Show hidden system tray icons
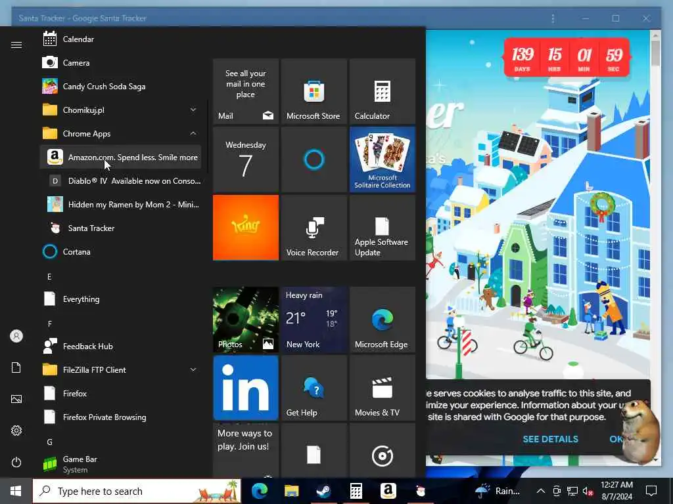 tap(541, 491)
